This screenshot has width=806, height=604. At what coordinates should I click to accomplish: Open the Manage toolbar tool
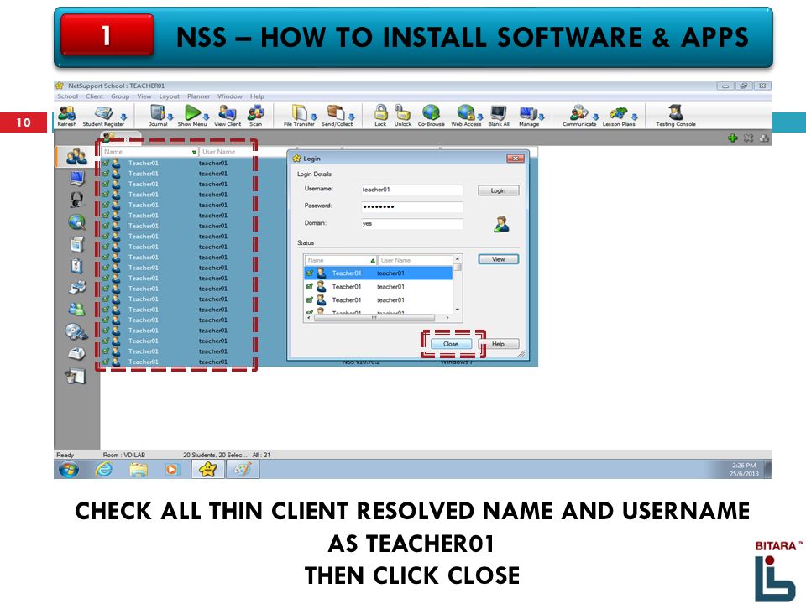pos(528,116)
